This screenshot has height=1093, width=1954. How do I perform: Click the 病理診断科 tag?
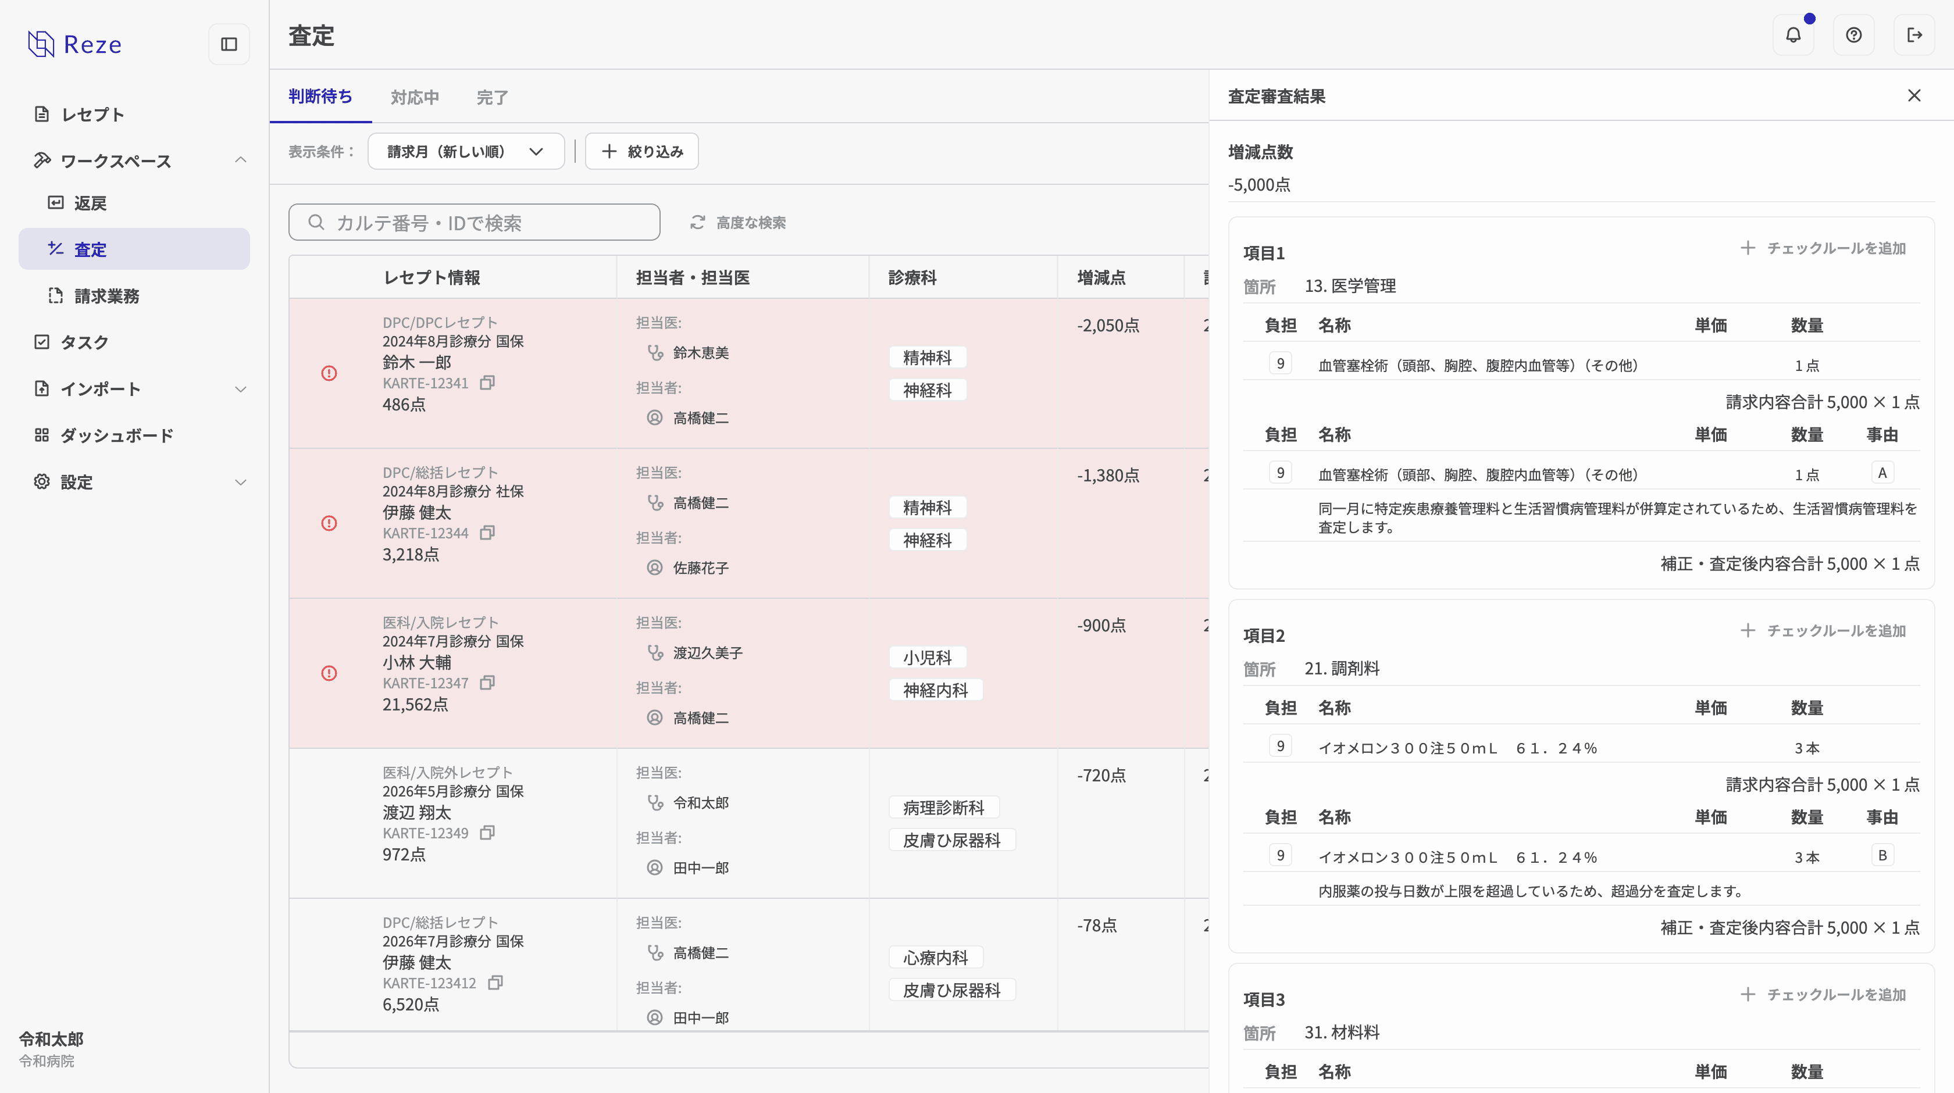(944, 808)
